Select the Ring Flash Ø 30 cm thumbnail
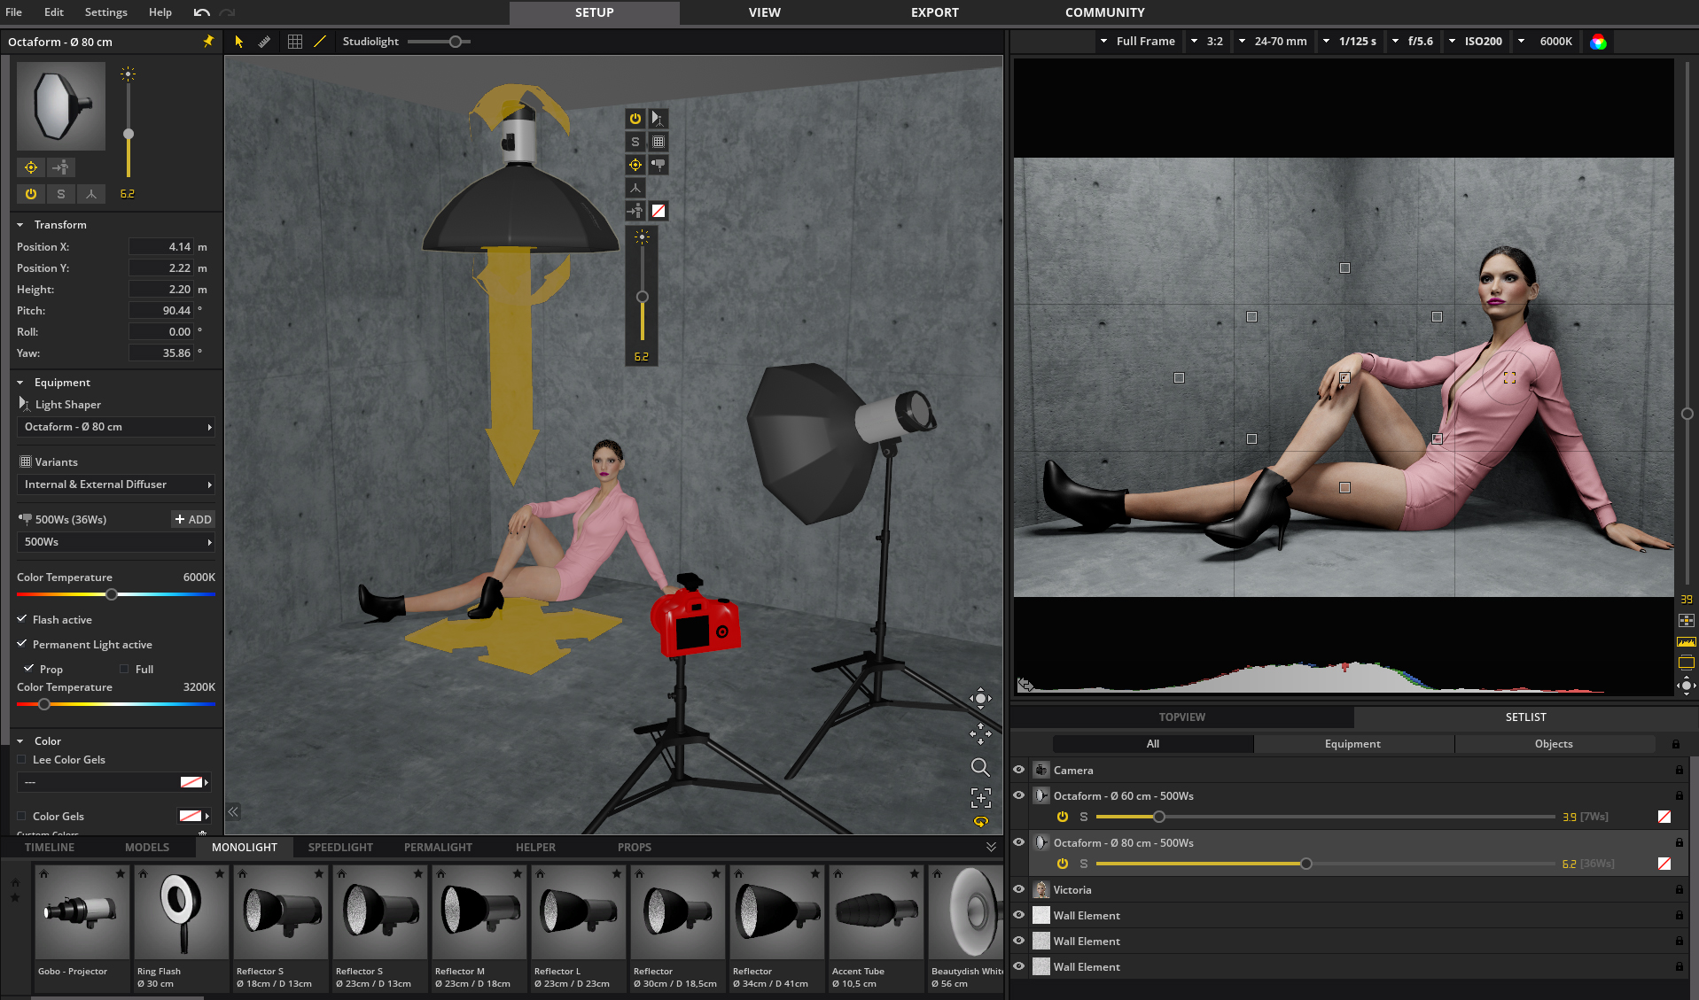The image size is (1699, 1000). (182, 929)
